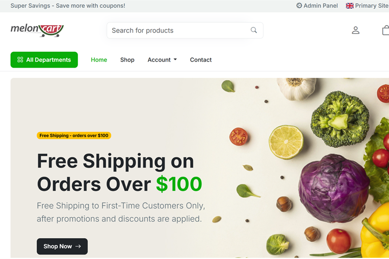Open the user account profile icon
This screenshot has width=389, height=259.
(x=356, y=30)
